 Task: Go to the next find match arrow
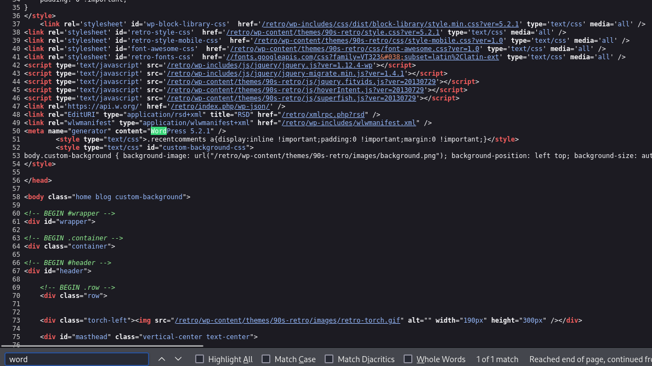(x=178, y=359)
